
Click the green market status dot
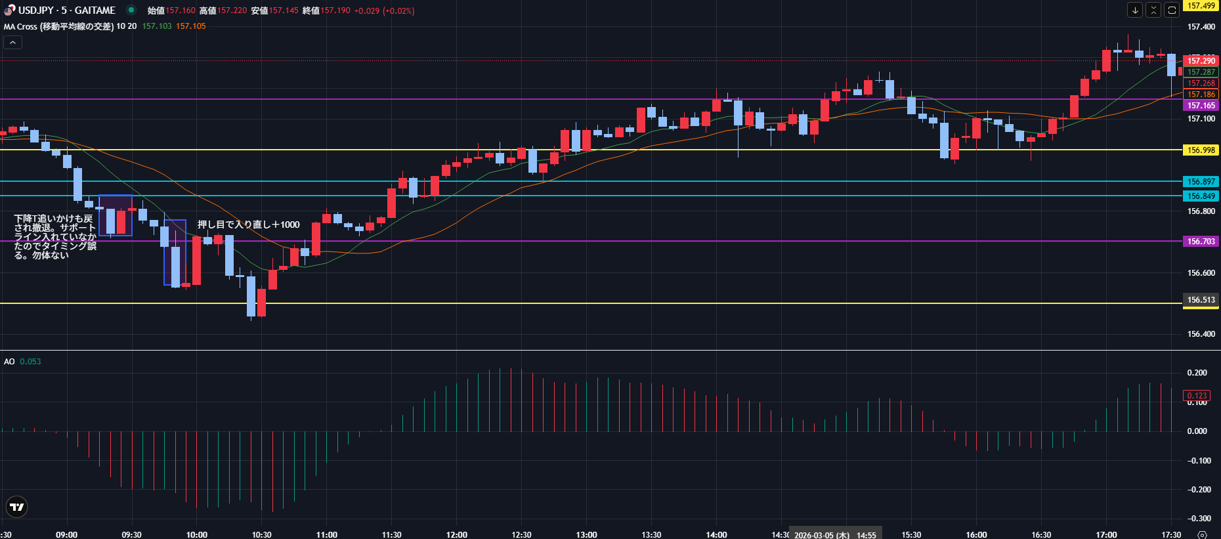pos(131,10)
